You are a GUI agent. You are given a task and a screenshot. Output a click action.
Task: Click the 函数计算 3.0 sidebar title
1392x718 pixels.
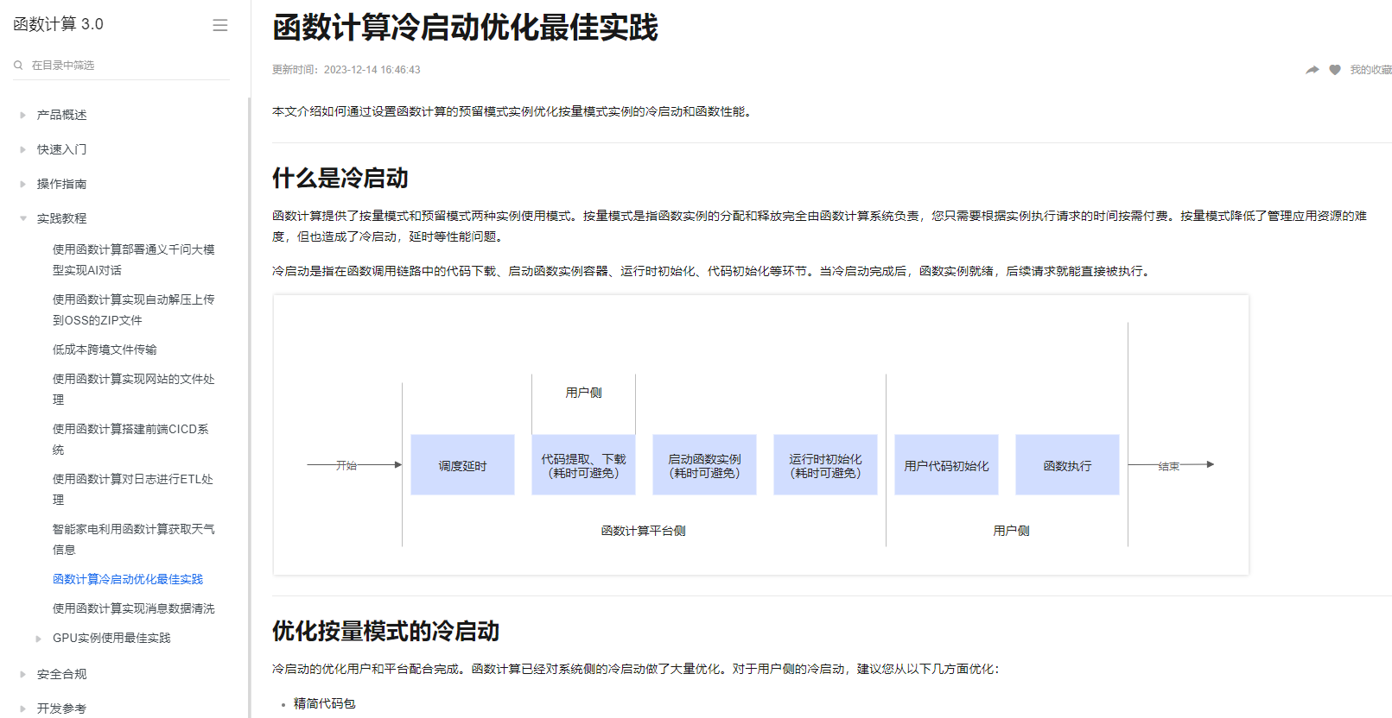pos(58,24)
